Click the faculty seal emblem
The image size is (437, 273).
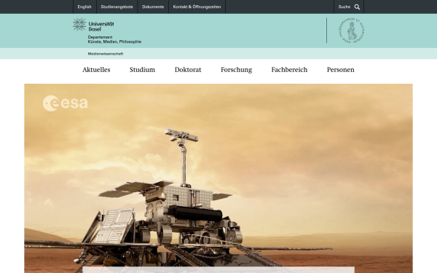(352, 31)
